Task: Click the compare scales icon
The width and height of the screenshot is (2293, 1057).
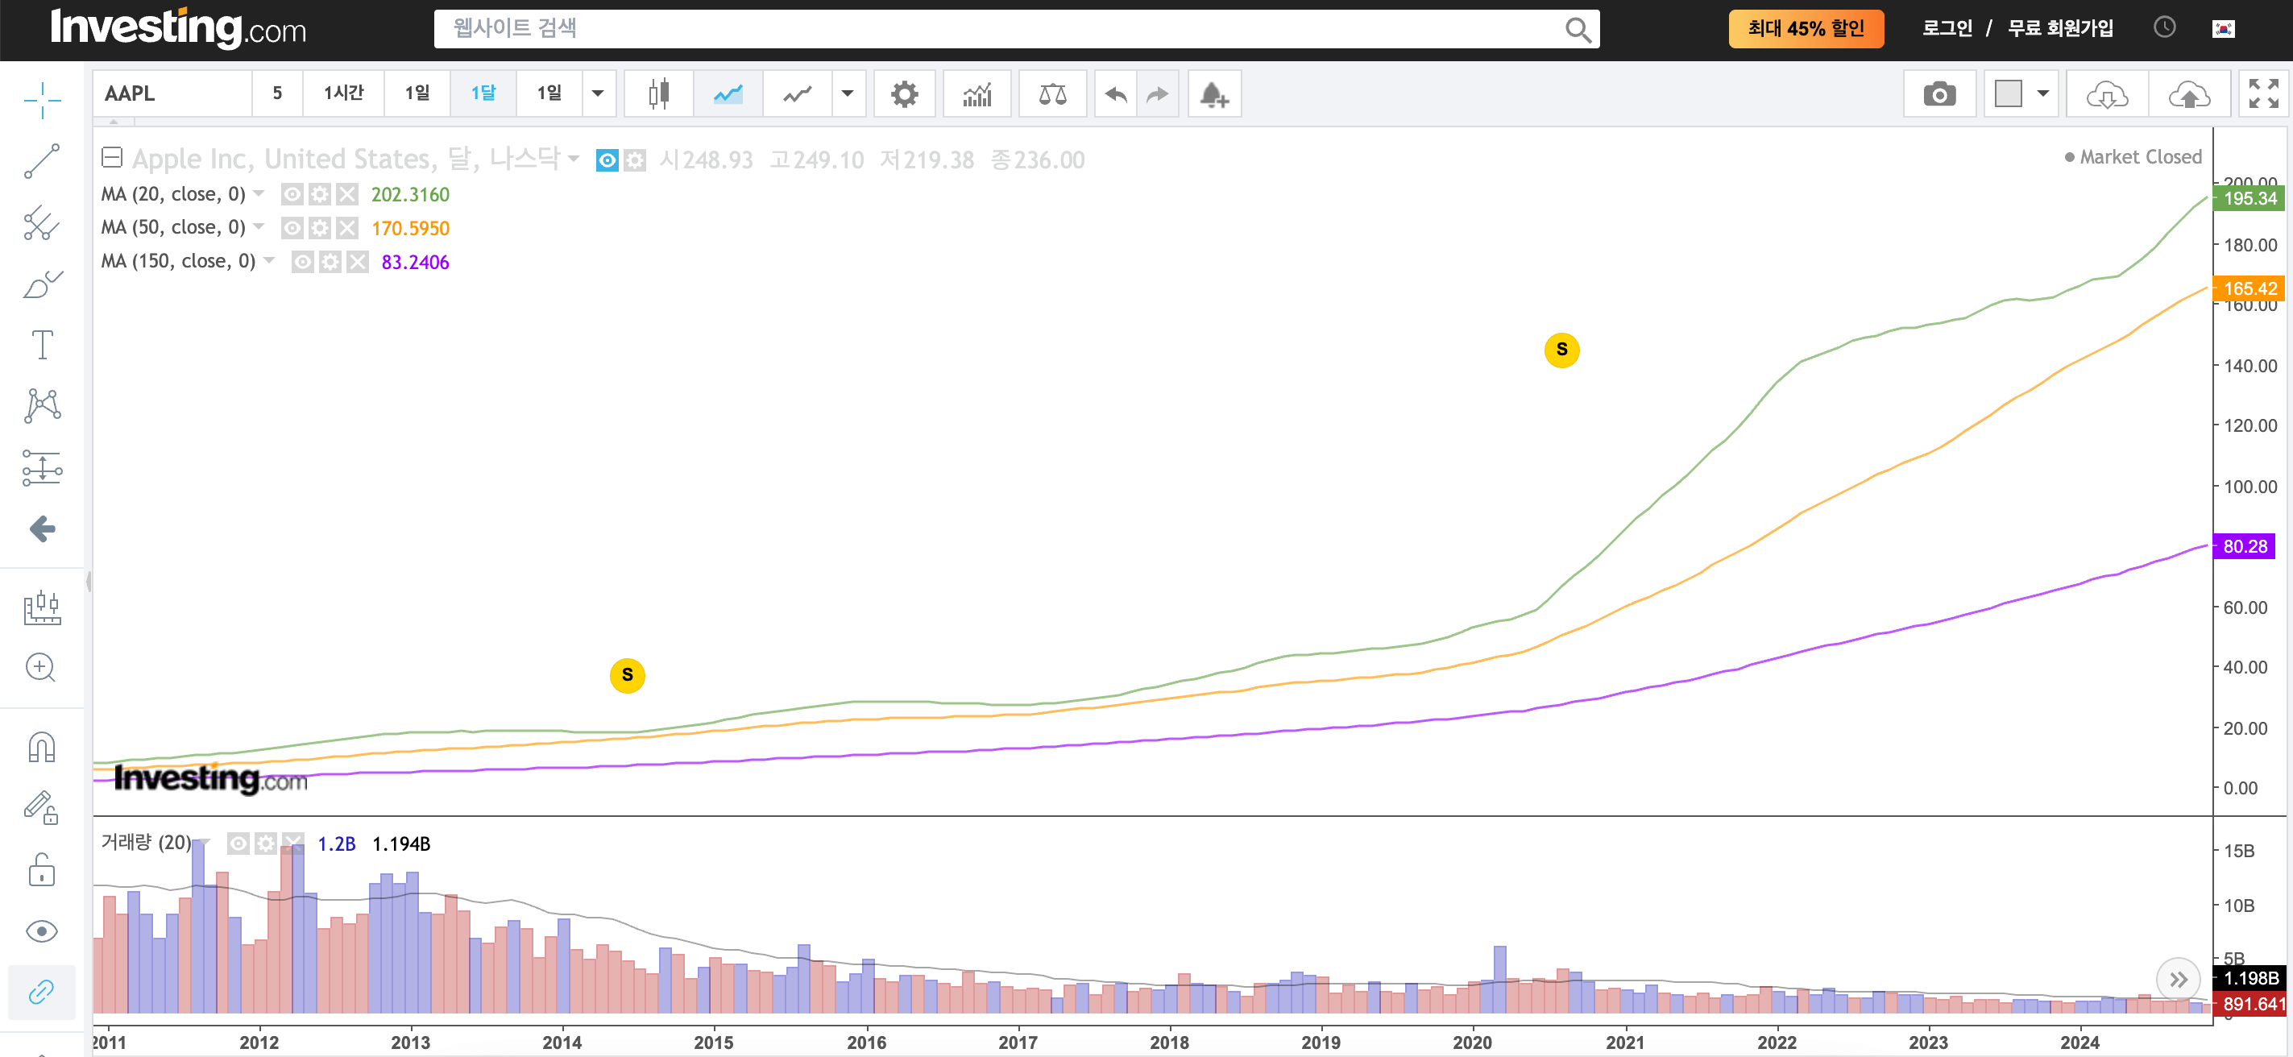Action: click(x=1052, y=93)
